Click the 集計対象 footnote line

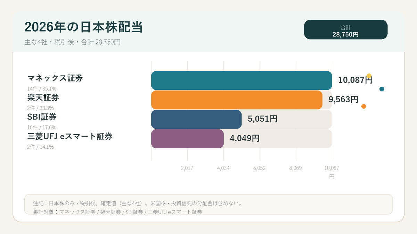point(118,211)
